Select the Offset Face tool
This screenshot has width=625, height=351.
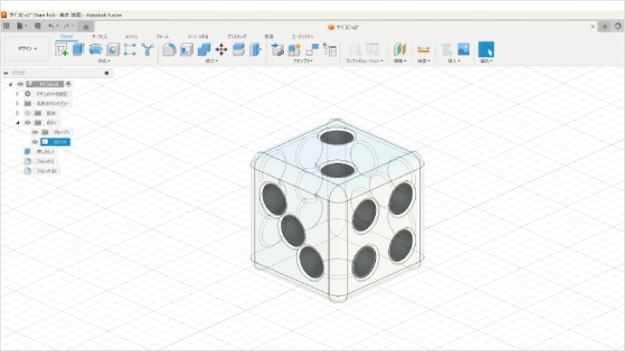coord(239,49)
